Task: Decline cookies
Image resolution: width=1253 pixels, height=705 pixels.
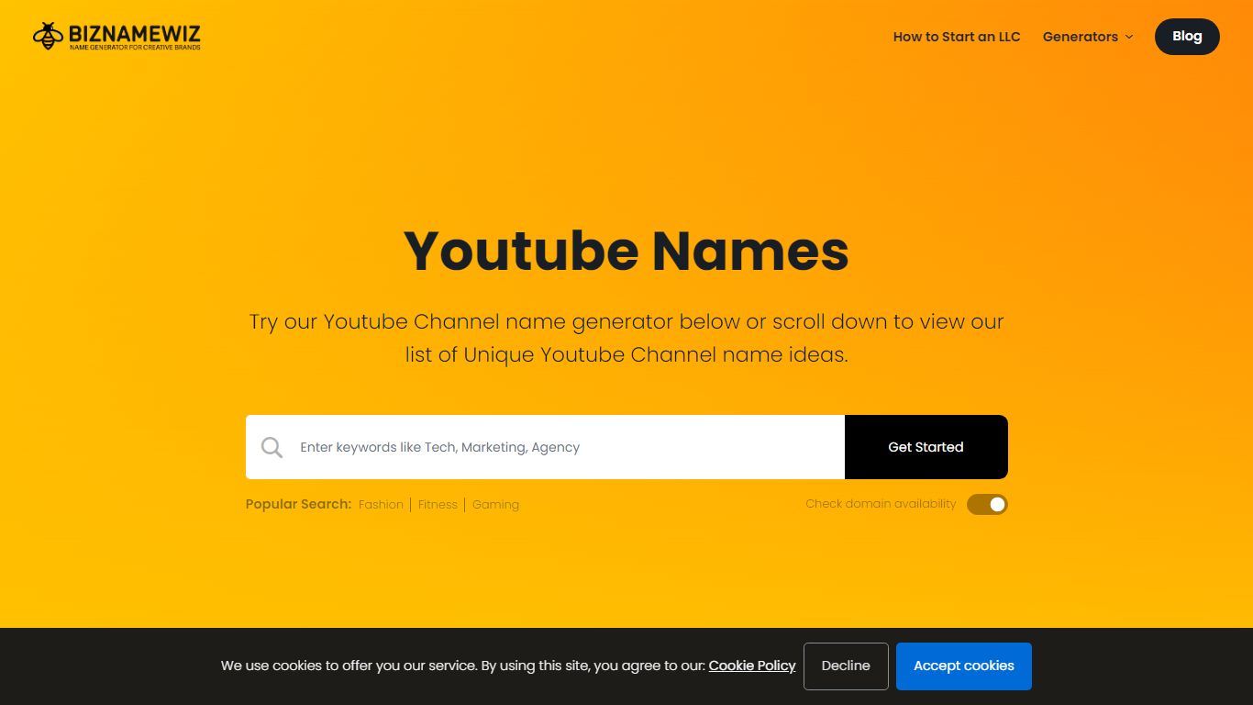Action: click(846, 666)
